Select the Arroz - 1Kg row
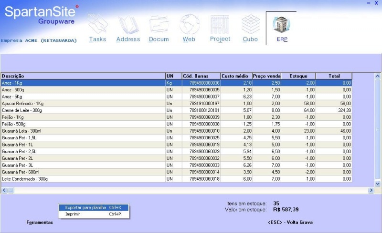The image size is (382, 233). 176,83
